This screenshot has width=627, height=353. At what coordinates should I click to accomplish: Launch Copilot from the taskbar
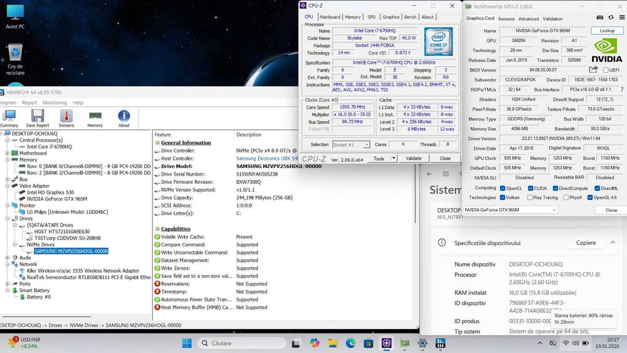(314, 343)
